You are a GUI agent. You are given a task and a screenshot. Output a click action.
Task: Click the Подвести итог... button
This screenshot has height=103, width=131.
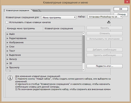coord(105,66)
